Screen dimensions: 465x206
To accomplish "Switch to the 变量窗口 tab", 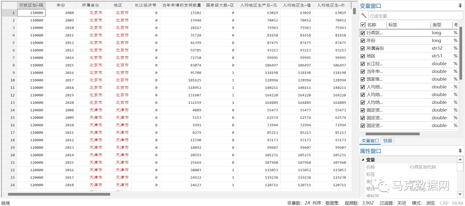I will click(370, 141).
